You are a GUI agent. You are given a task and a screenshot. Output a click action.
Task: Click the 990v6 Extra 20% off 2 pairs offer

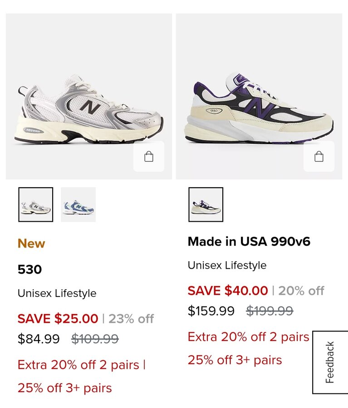point(248,337)
